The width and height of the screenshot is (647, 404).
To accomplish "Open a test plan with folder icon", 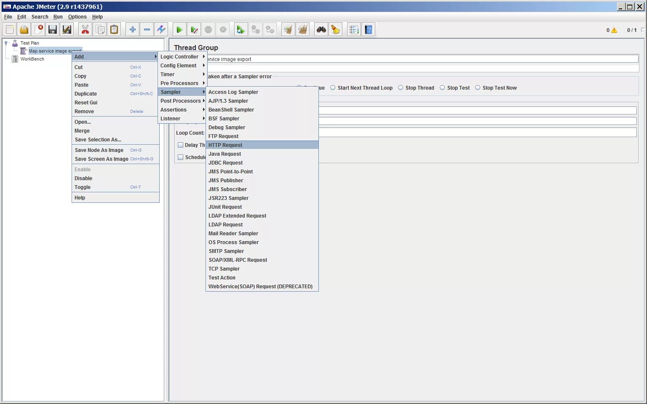I will point(24,29).
